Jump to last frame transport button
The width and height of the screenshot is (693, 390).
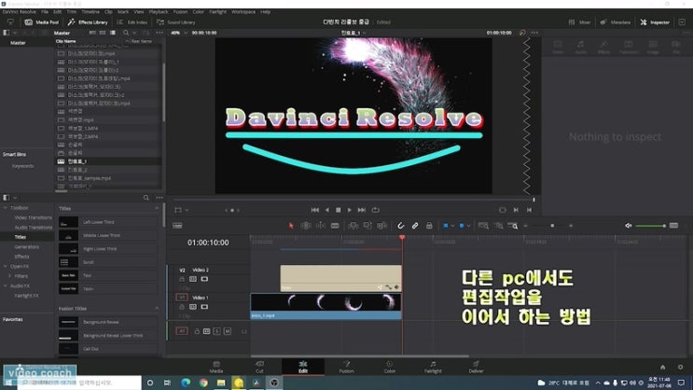(x=362, y=210)
